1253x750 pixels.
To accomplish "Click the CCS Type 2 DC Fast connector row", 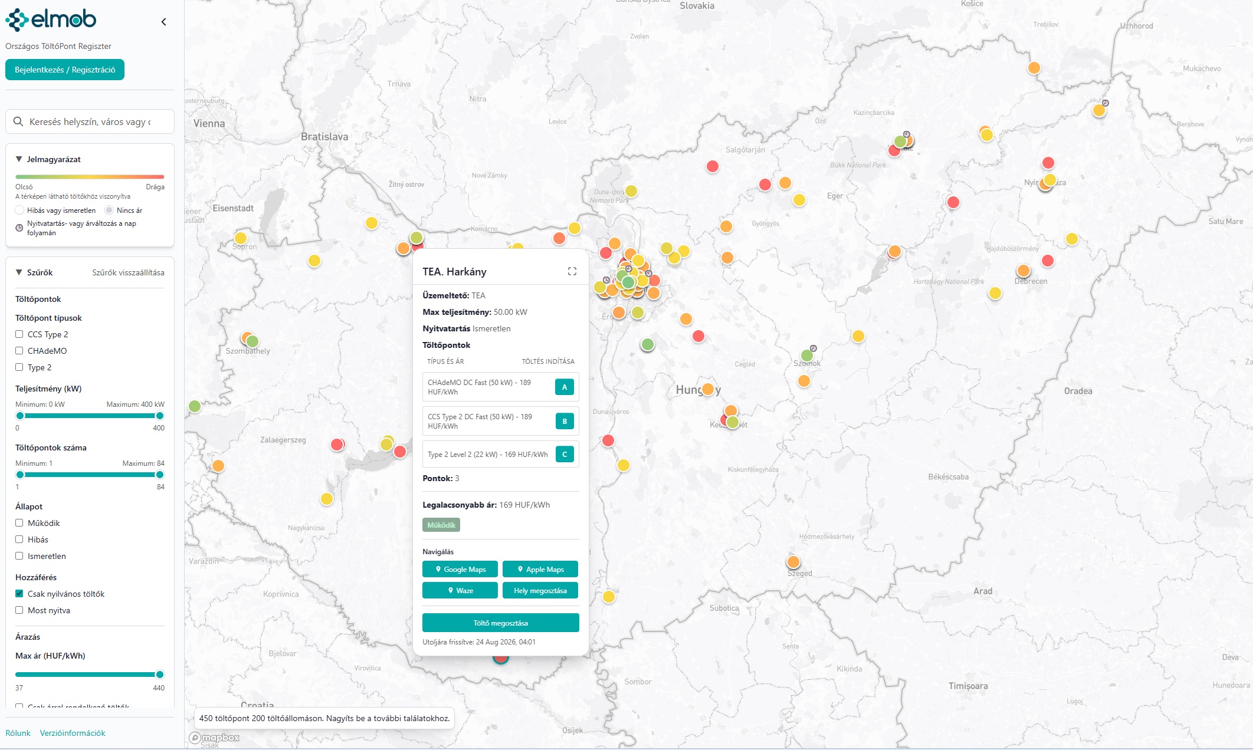I will coord(501,421).
